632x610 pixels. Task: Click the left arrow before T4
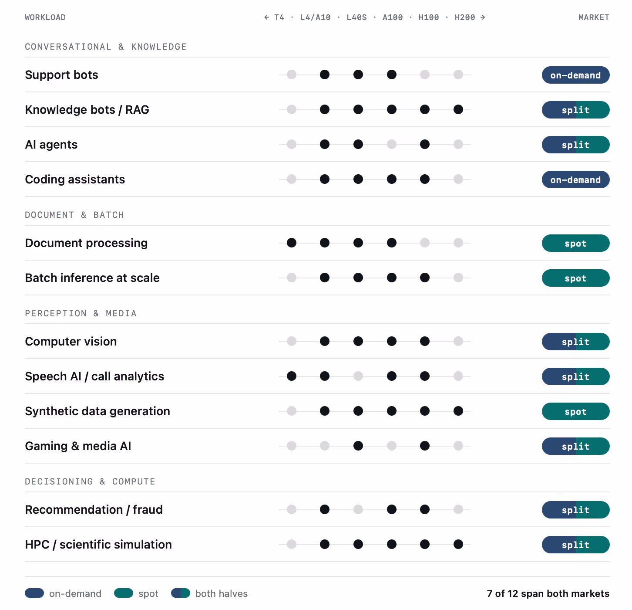pos(266,17)
